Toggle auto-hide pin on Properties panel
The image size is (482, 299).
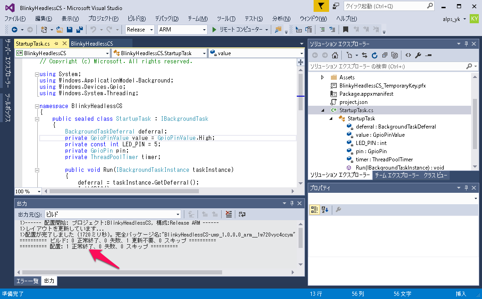tap(467, 187)
